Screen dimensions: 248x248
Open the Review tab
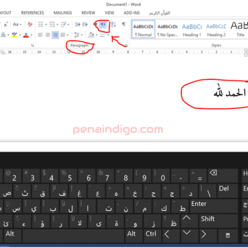click(x=89, y=13)
